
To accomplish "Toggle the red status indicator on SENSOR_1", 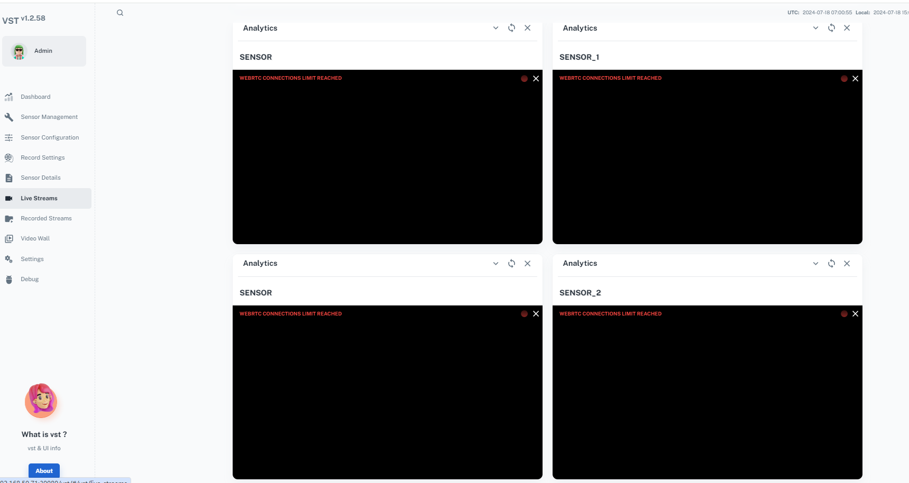I will pyautogui.click(x=844, y=78).
